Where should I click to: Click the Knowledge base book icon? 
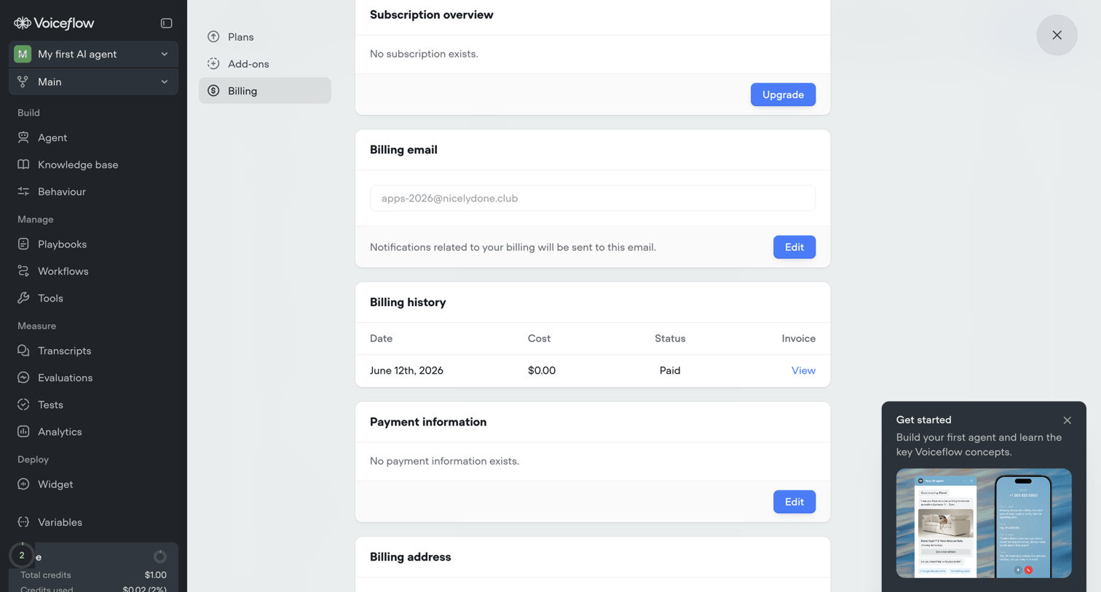coord(23,164)
